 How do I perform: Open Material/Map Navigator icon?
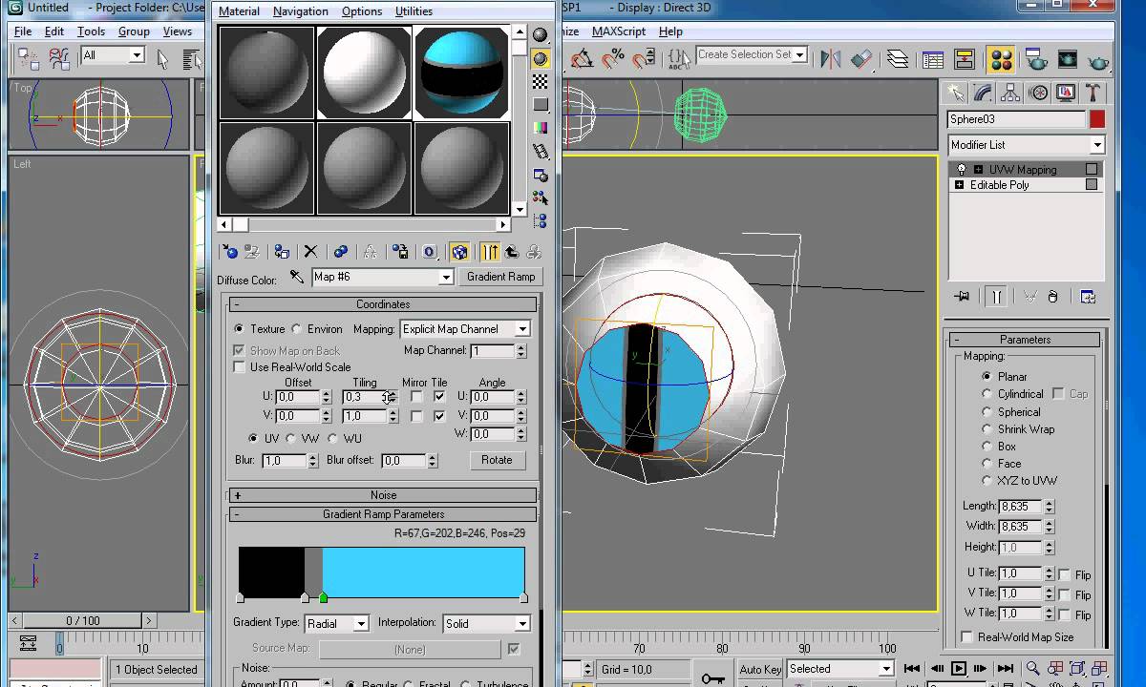pyautogui.click(x=541, y=221)
